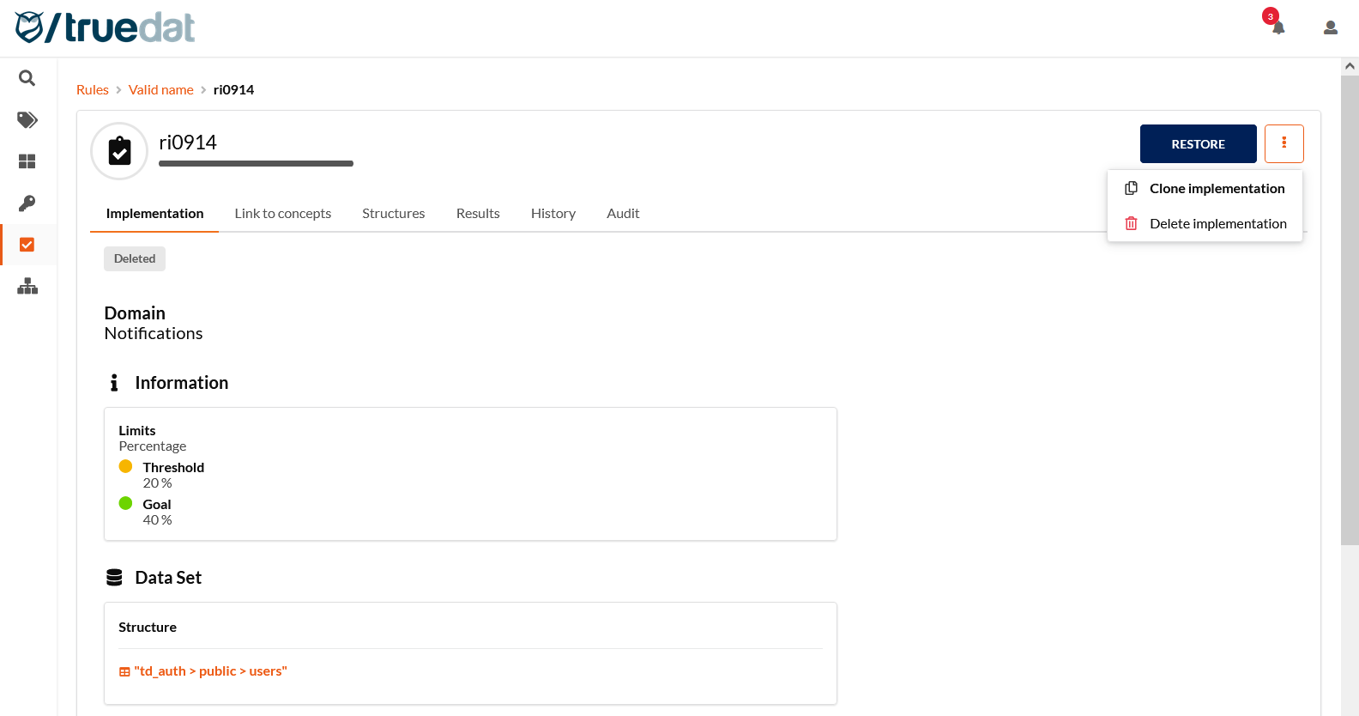
Task: Follow the Rules breadcrumb link
Action: pyautogui.click(x=93, y=90)
